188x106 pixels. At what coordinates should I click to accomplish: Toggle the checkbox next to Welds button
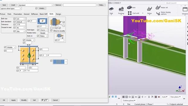[x=36, y=8]
